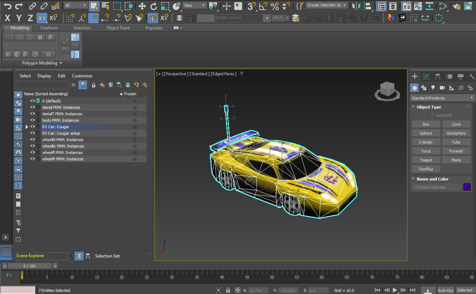Click the GeoSphere primitive button

click(456, 133)
